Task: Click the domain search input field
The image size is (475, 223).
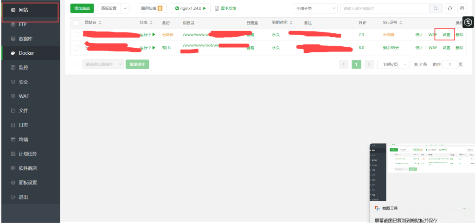Action: tap(384, 8)
